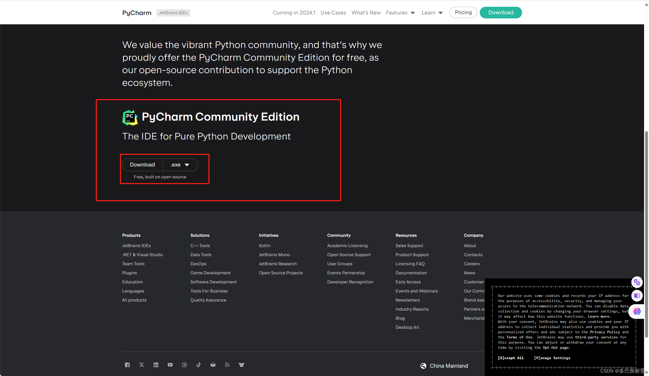Open the Privacy Policy link
The width and height of the screenshot is (649, 376).
[x=605, y=332]
